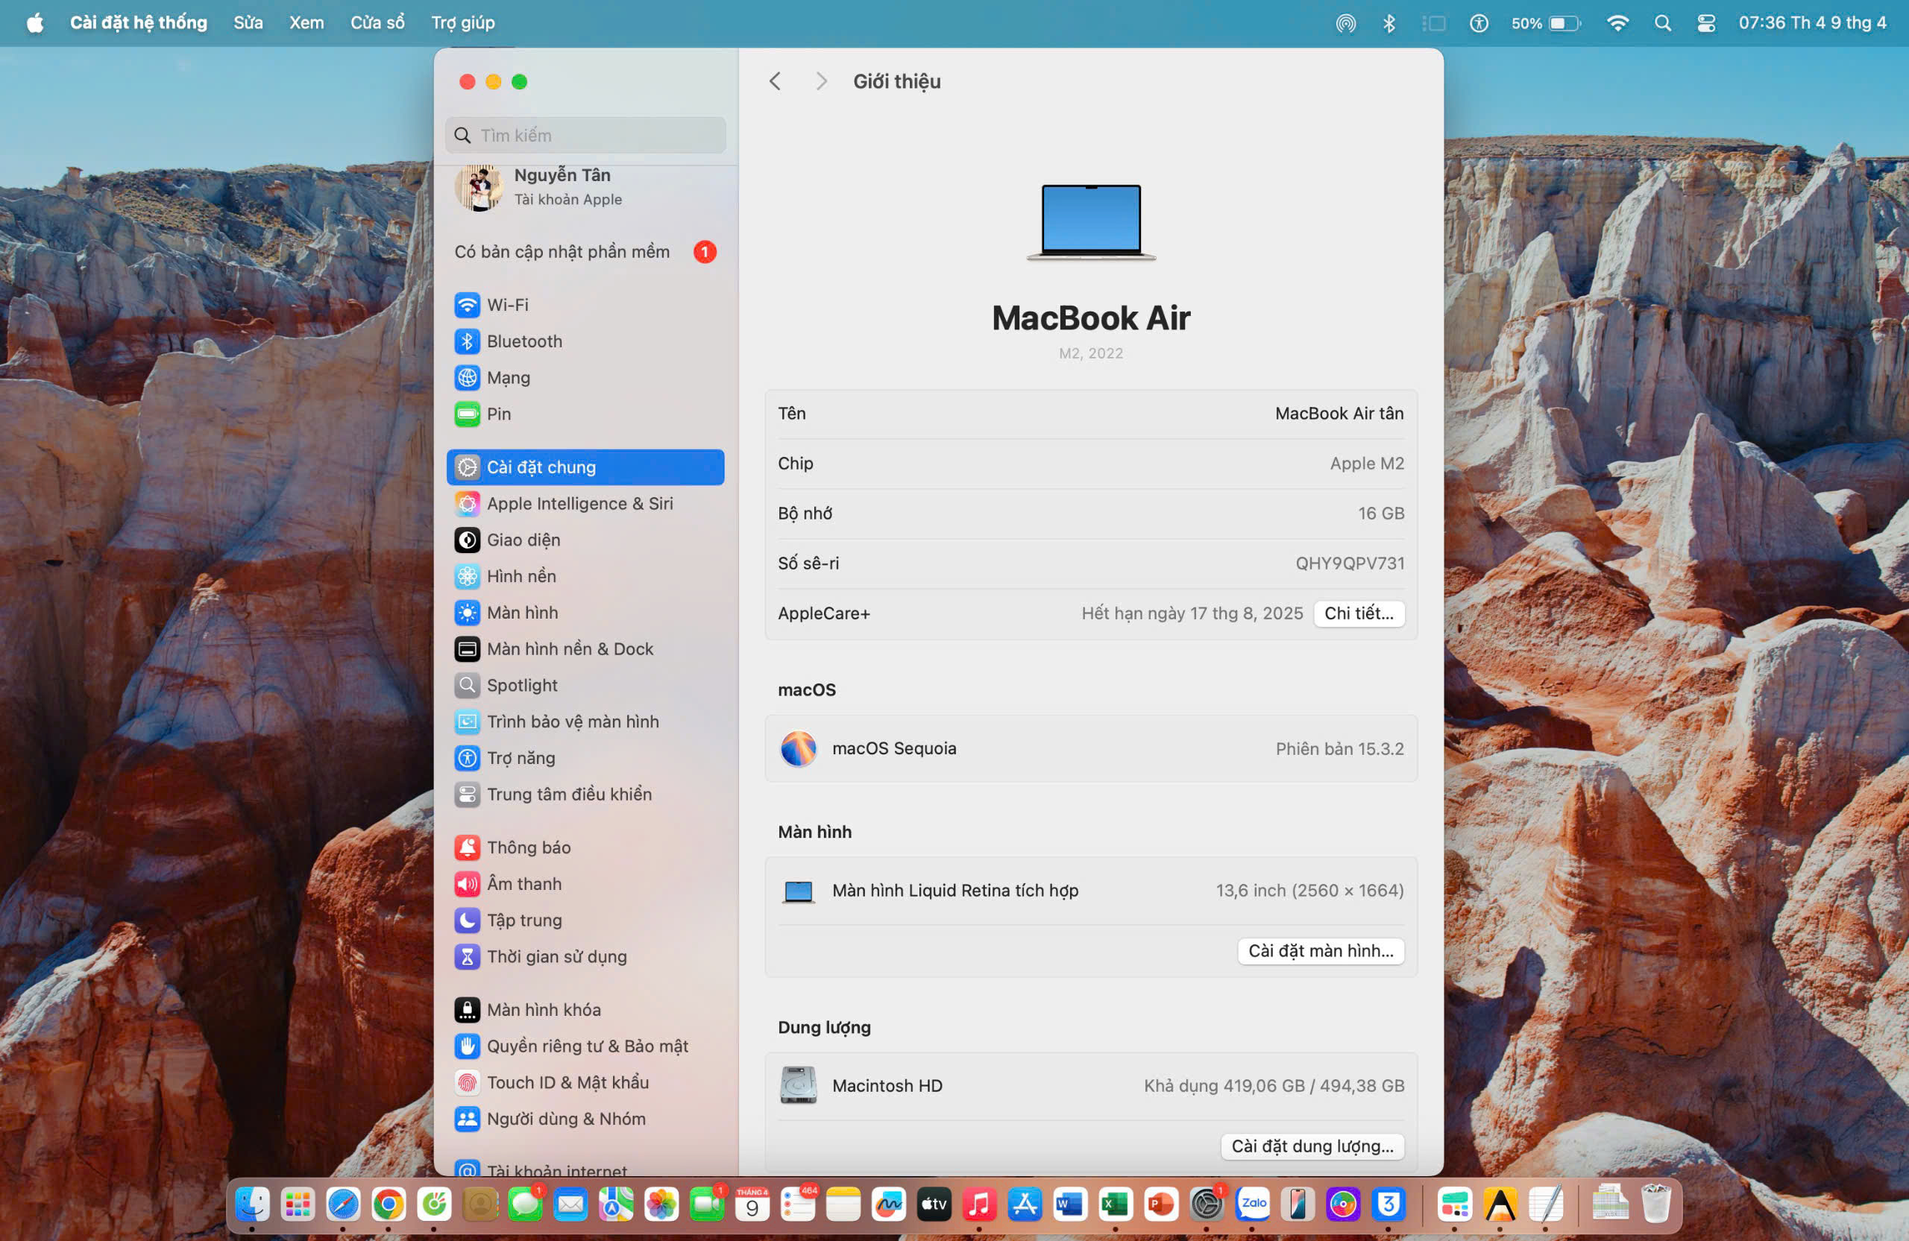Open Trash in the Dock
The width and height of the screenshot is (1909, 1241).
[x=1655, y=1204]
